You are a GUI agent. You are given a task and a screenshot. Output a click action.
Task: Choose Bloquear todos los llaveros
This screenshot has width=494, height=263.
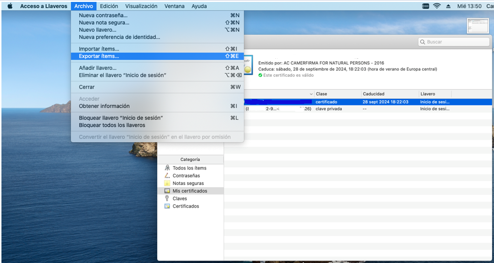157,125
